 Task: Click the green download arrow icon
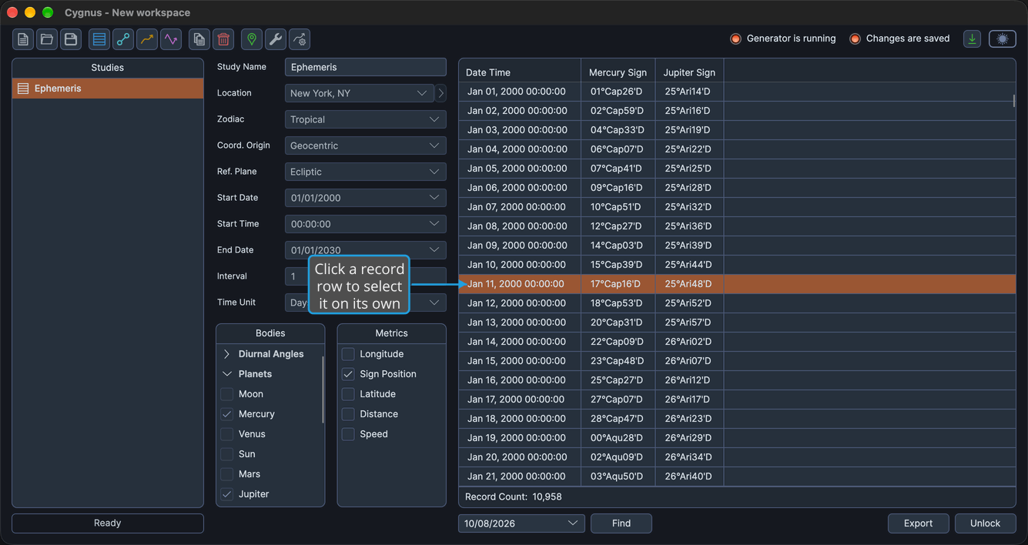pyautogui.click(x=973, y=39)
